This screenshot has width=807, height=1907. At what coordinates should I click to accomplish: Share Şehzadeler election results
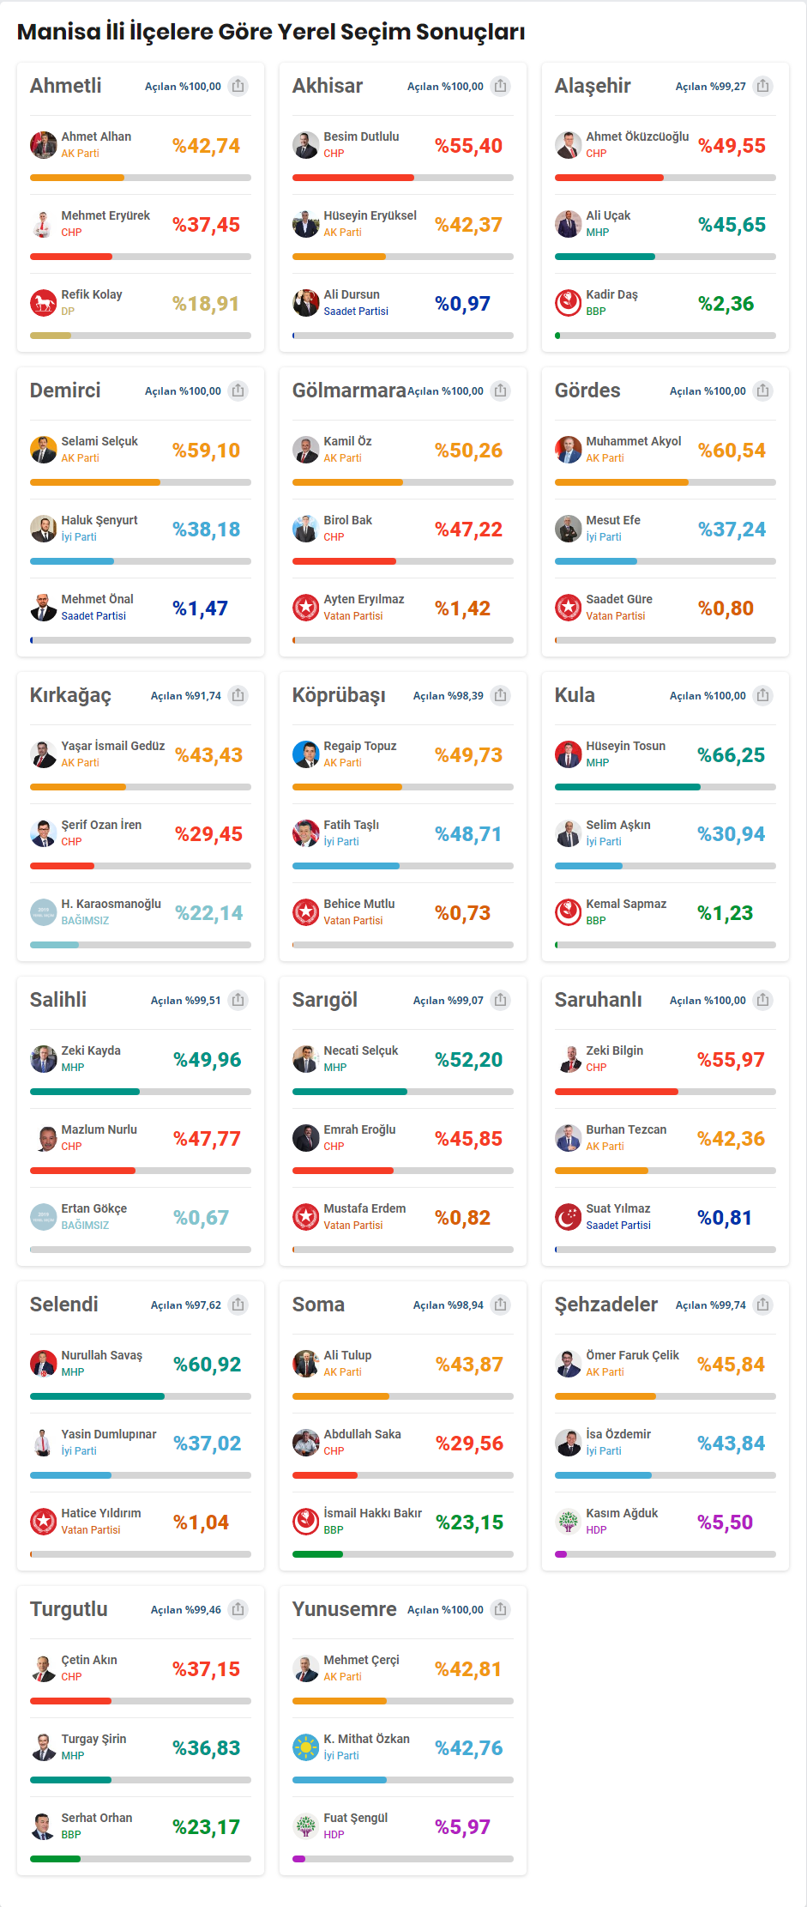pyautogui.click(x=763, y=1305)
